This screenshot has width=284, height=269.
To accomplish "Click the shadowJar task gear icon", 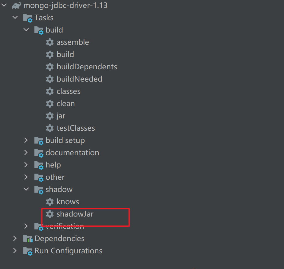I will pos(49,214).
